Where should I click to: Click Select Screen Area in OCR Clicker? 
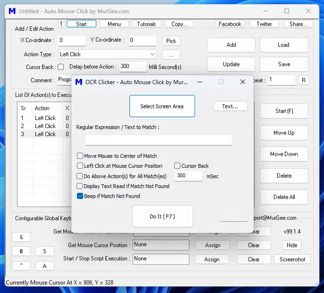tap(162, 106)
